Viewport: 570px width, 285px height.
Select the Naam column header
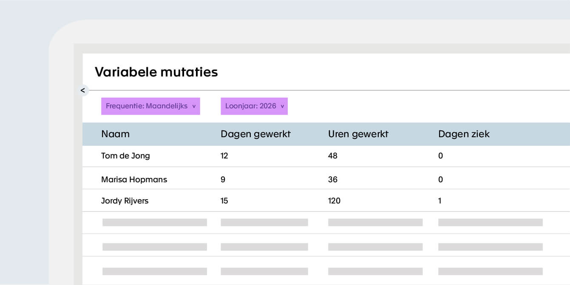click(115, 134)
